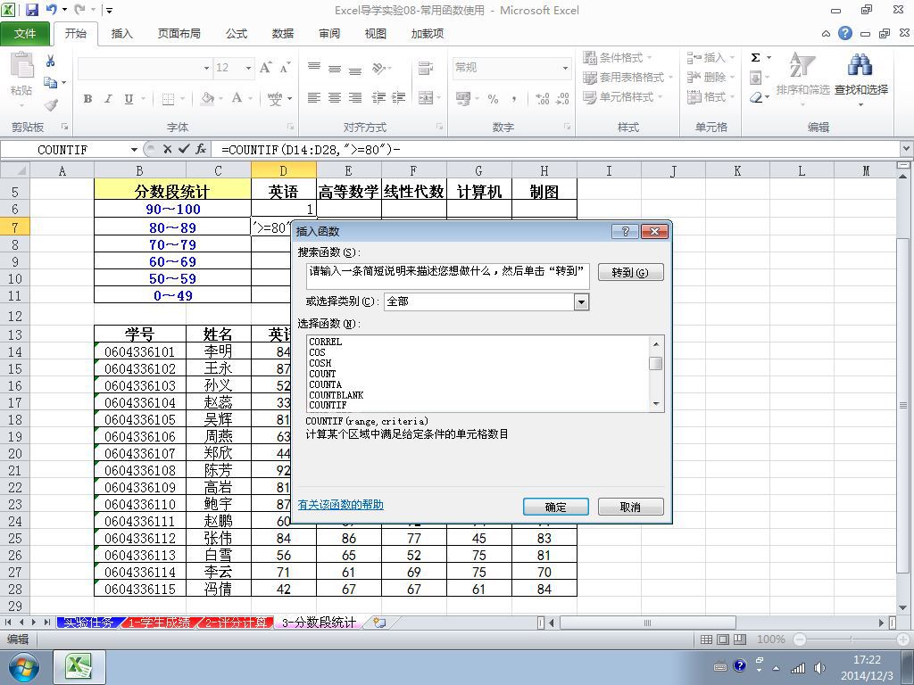The width and height of the screenshot is (914, 685).
Task: Click the Borders icon
Action: (168, 99)
